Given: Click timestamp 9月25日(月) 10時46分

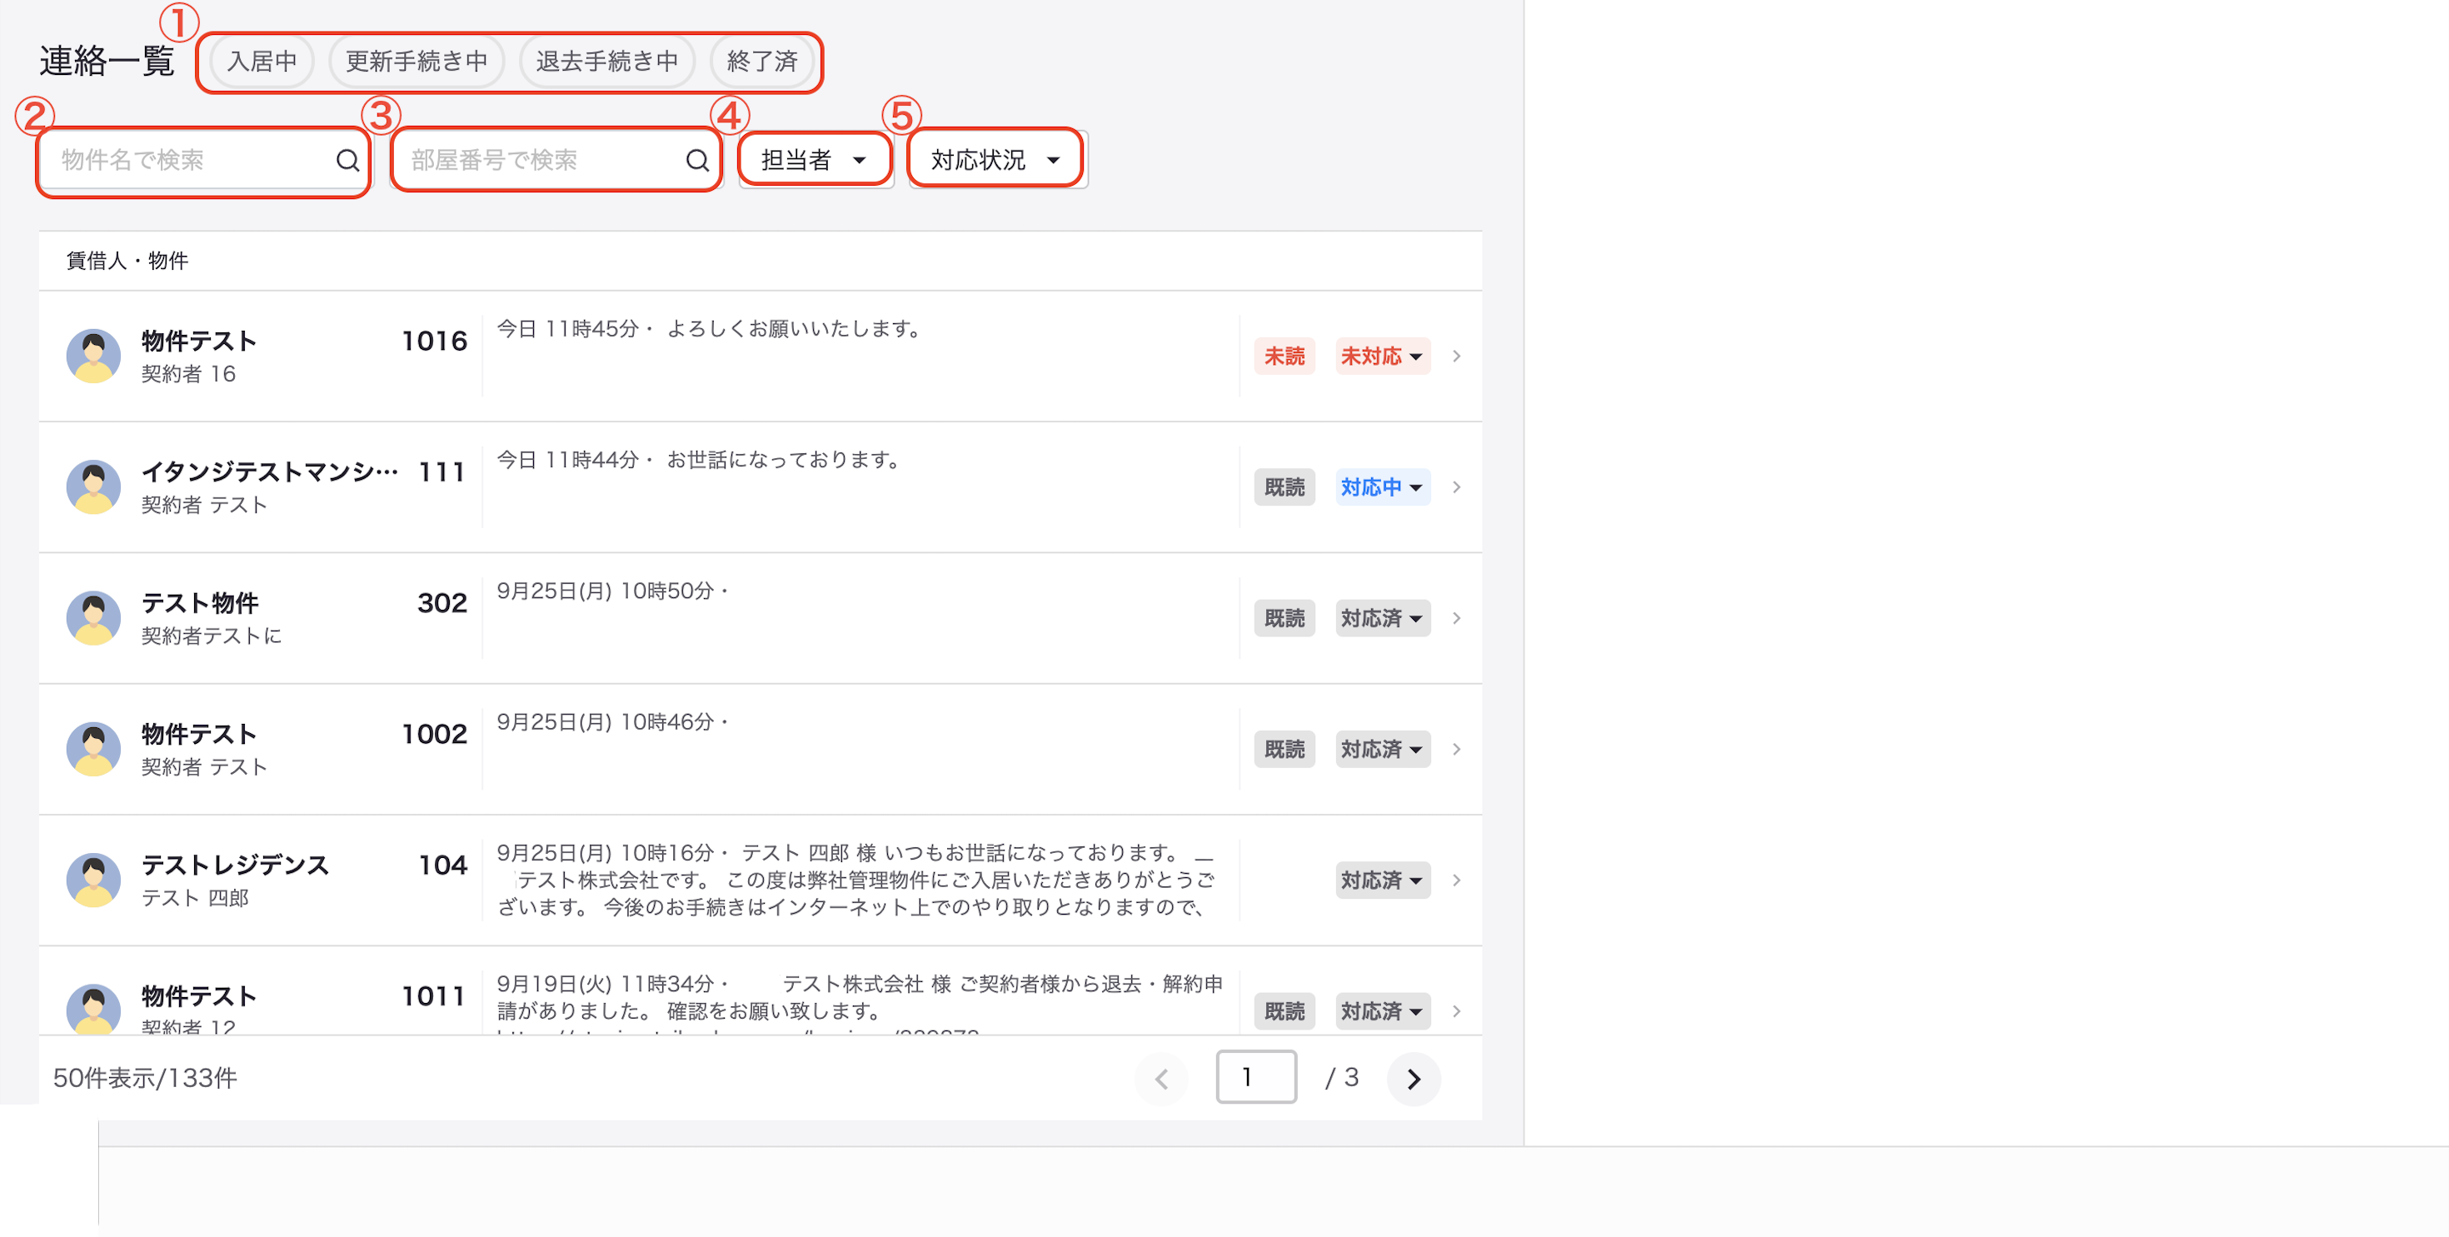Looking at the screenshot, I should pos(606,722).
